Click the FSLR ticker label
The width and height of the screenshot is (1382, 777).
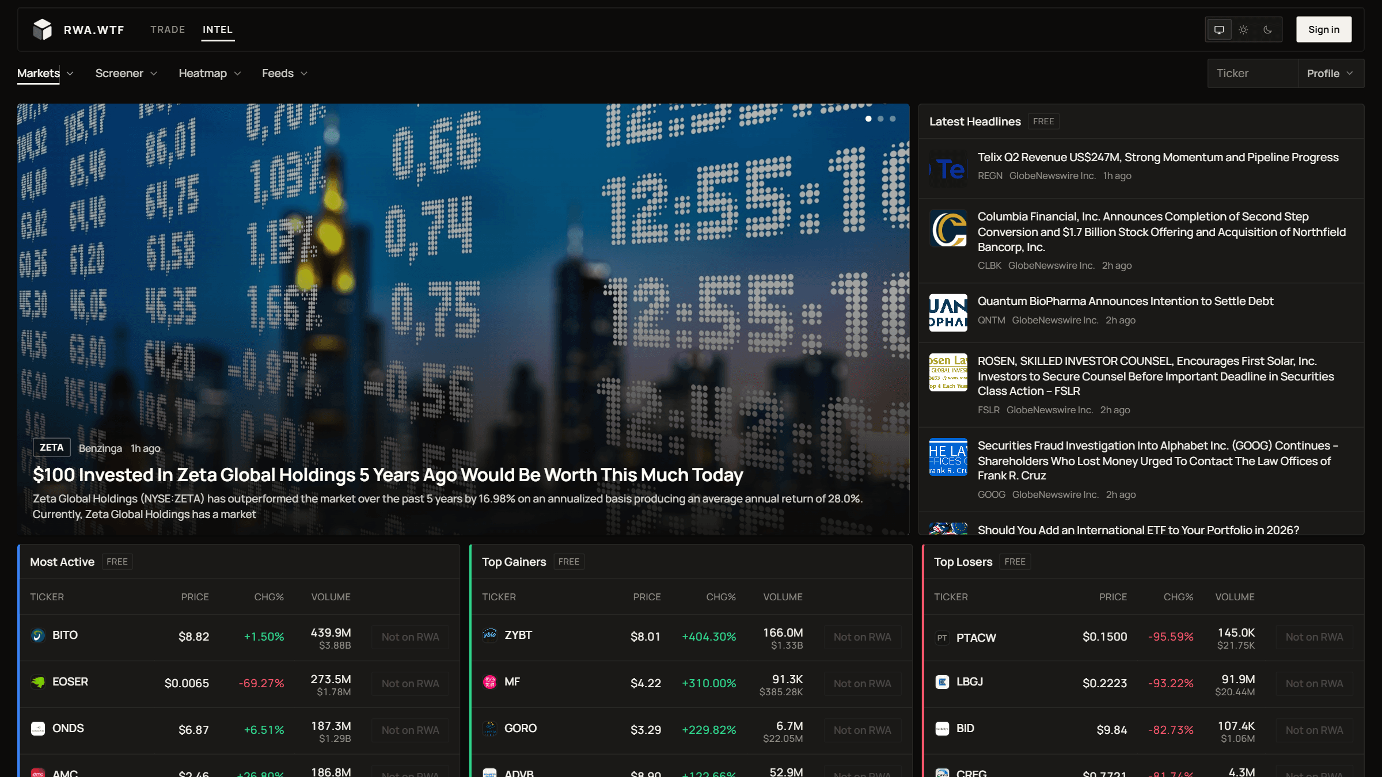tap(988, 410)
